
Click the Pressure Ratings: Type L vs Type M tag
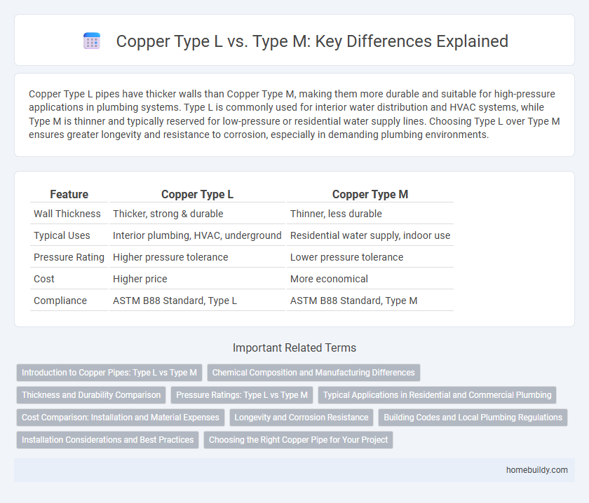click(242, 395)
